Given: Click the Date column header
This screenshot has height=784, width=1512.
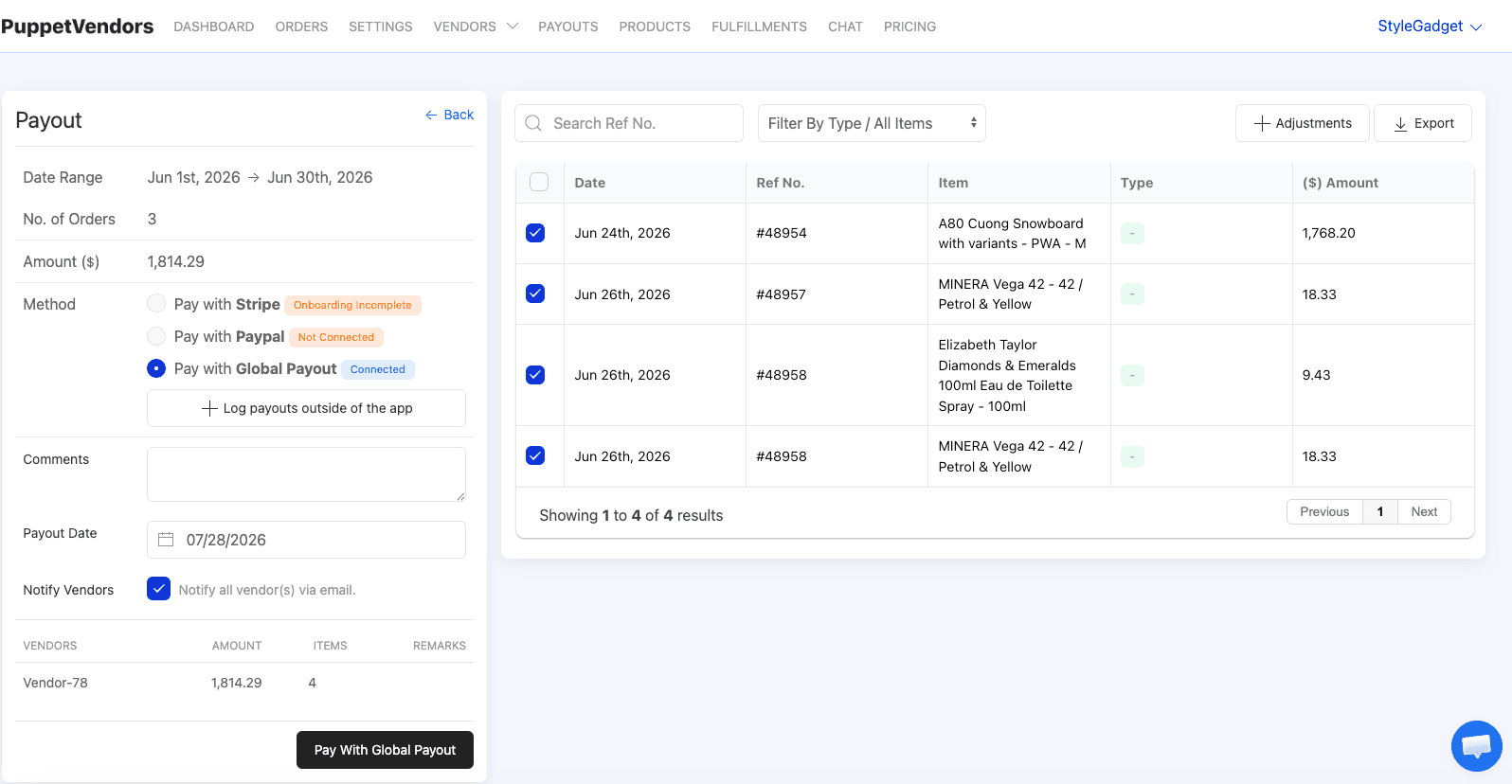Looking at the screenshot, I should [589, 183].
